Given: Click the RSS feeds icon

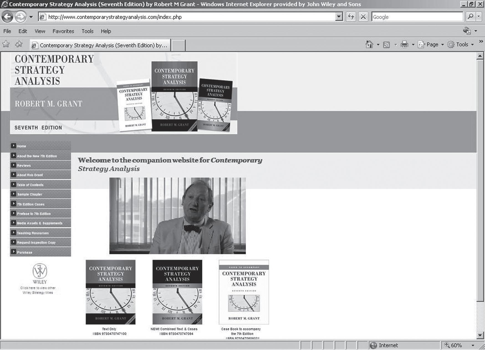Looking at the screenshot, I should [386, 45].
